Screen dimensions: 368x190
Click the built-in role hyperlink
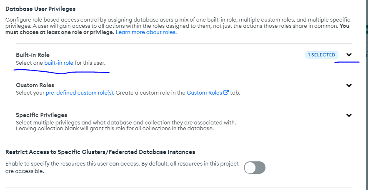click(59, 63)
